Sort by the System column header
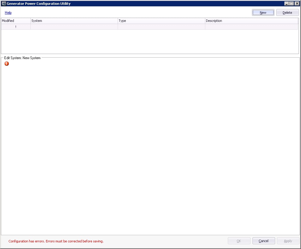Viewport: 301px width, 249px height. click(74, 21)
